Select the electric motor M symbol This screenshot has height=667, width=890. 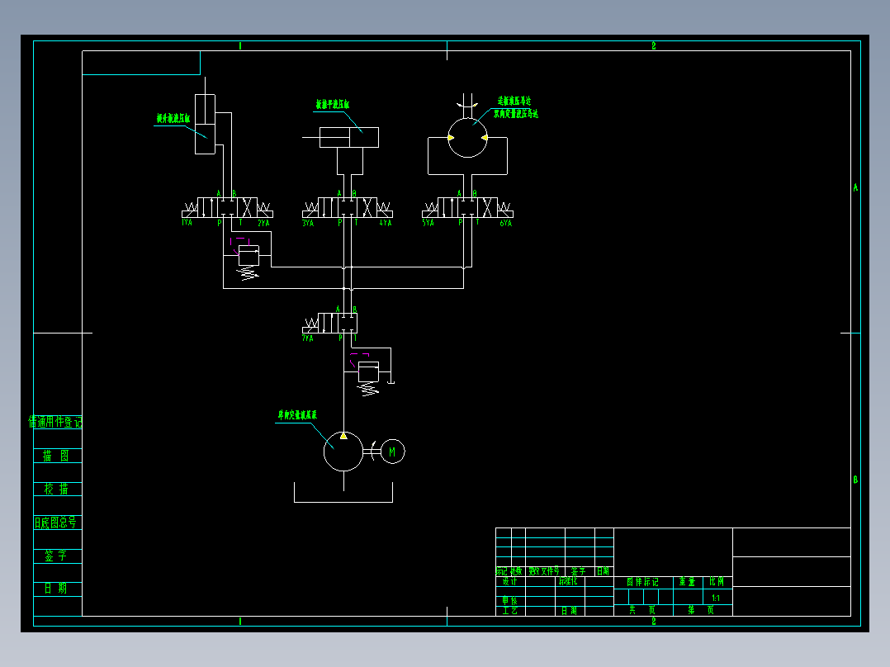point(392,452)
